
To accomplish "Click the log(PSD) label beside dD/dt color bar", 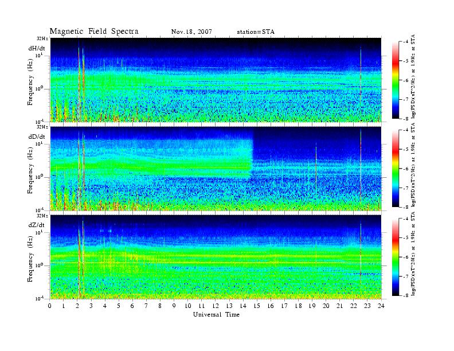I will point(413,165).
